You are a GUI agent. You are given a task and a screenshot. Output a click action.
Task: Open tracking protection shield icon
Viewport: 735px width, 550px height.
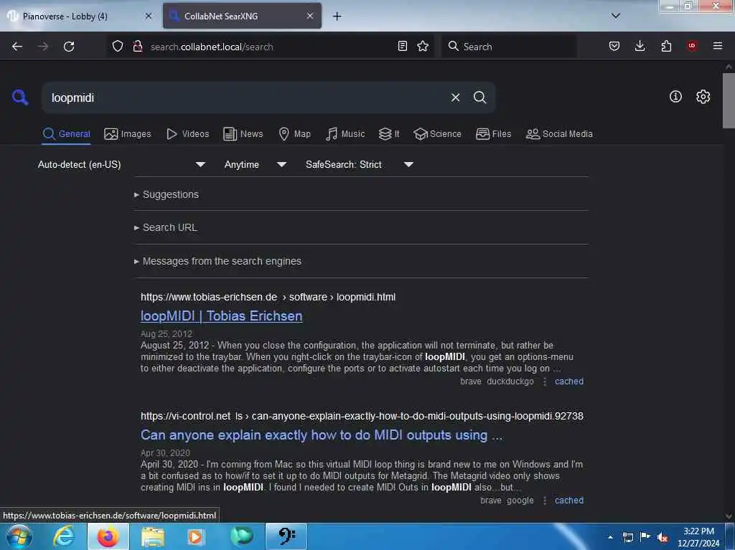(118, 47)
